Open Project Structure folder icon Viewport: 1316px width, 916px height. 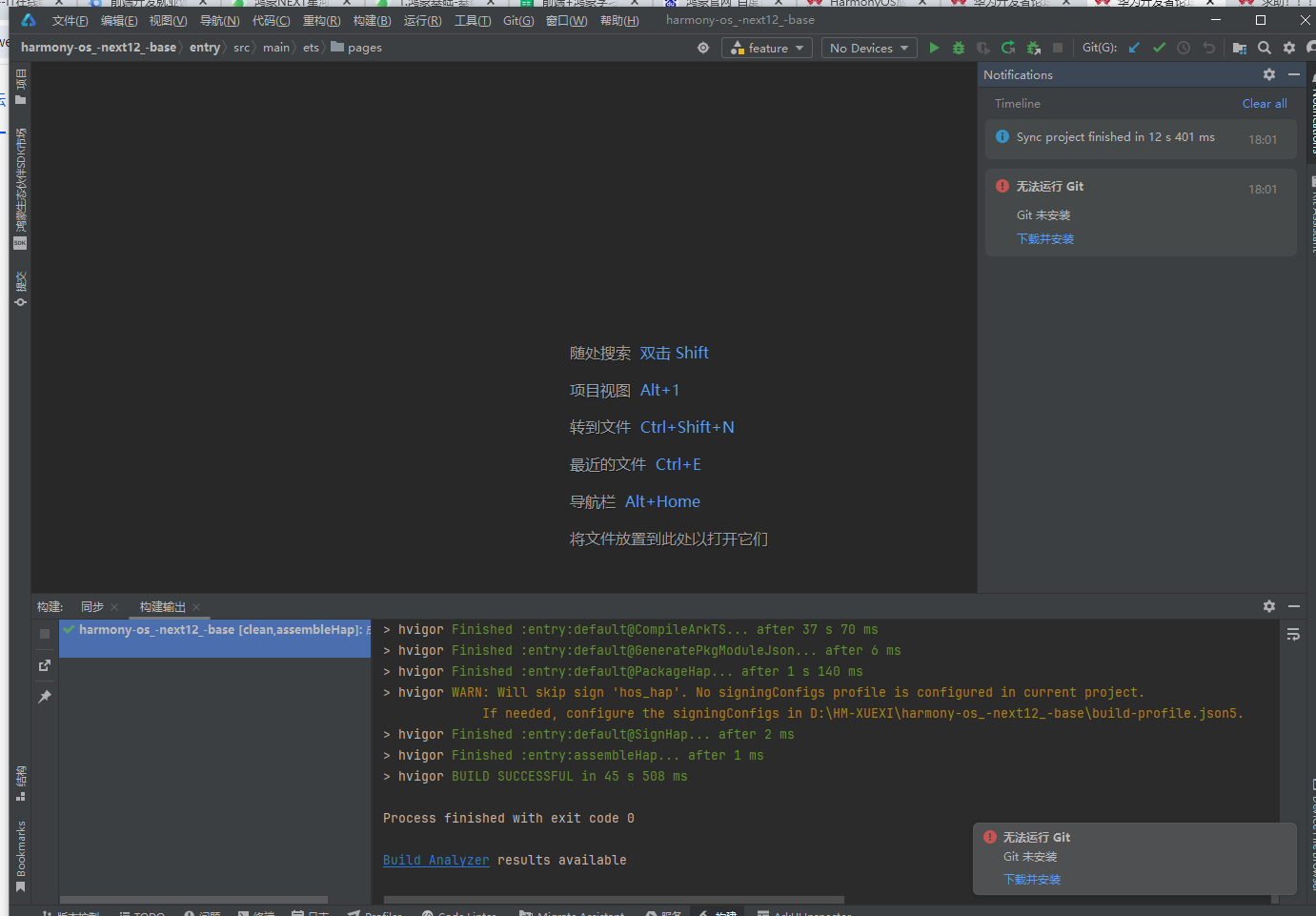coord(1240,48)
